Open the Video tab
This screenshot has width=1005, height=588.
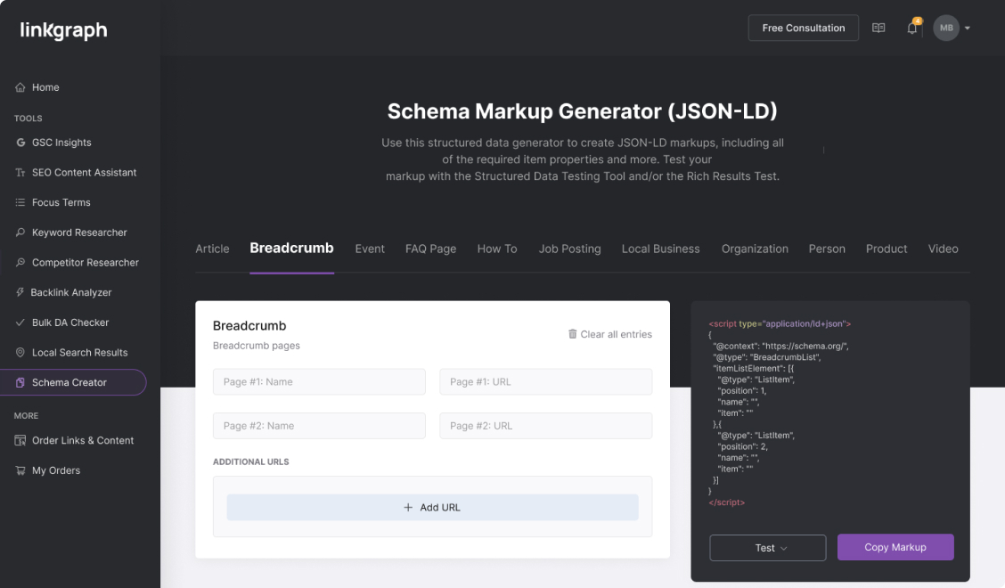coord(943,249)
